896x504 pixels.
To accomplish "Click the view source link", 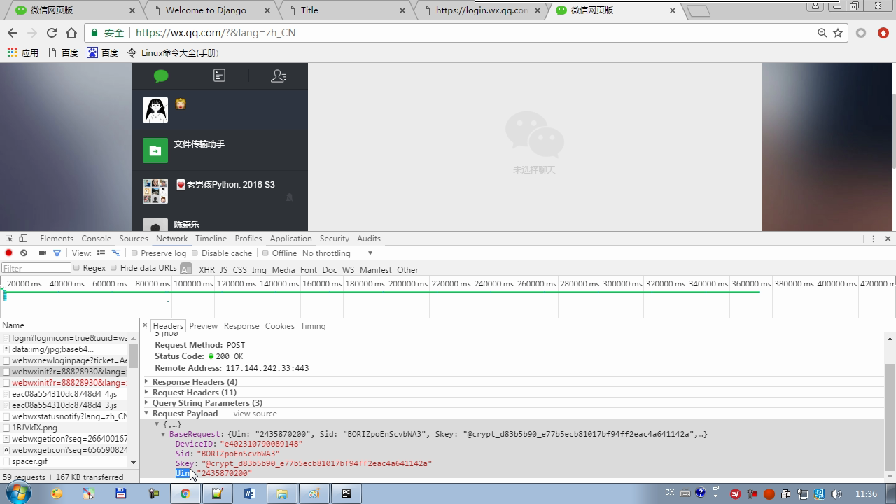I will coord(255,414).
